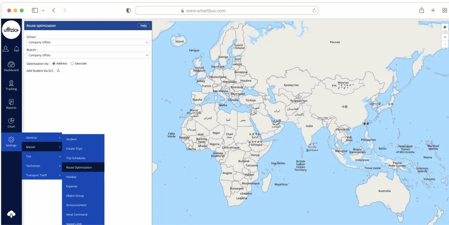Open the Tracking section

[x=11, y=85]
